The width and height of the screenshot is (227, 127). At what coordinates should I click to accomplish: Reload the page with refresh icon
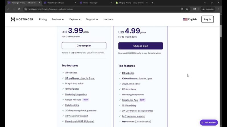19,9
